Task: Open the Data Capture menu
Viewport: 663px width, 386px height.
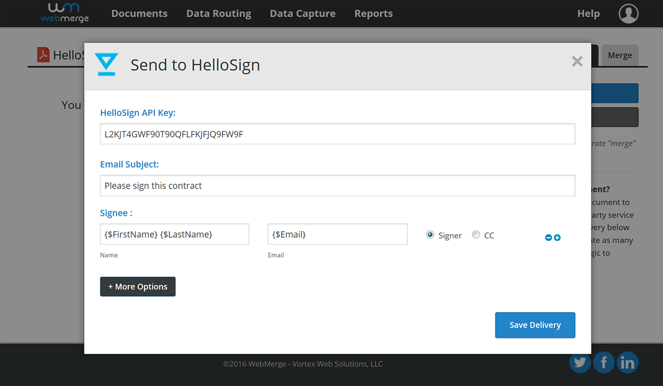Action: [303, 14]
